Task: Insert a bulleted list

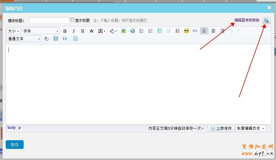Action: [142, 31]
